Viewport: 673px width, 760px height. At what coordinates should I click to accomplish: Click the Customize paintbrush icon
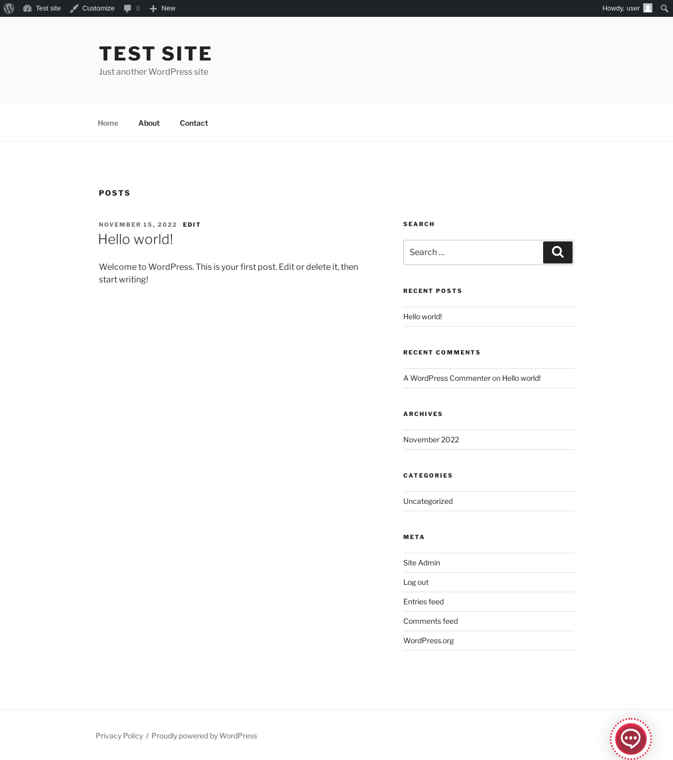[x=74, y=8]
